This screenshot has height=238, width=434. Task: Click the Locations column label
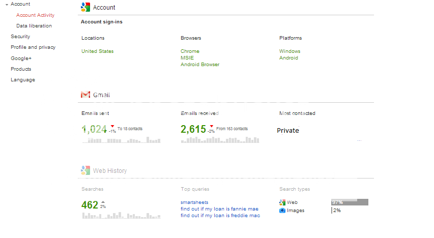93,38
